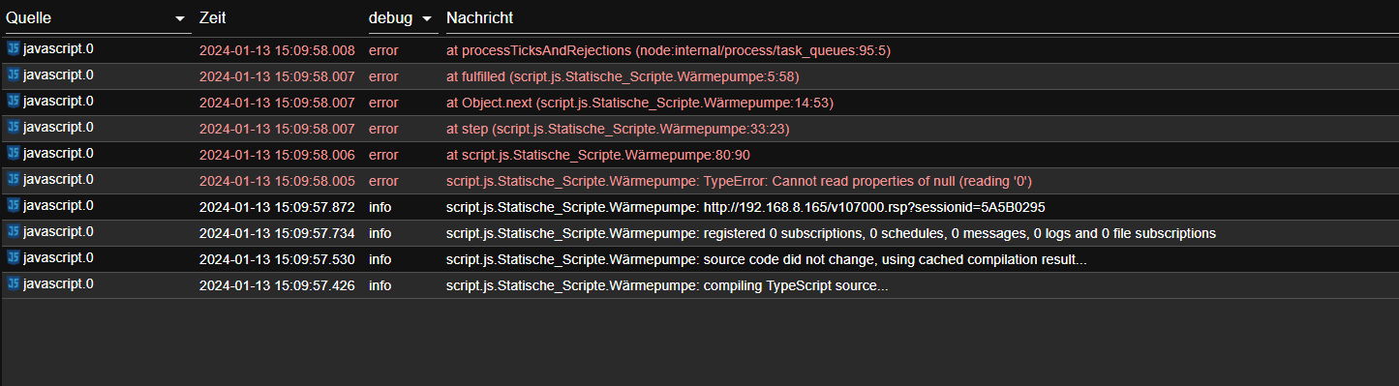Click JS icon on processTicksAndRejections row

pos(14,48)
